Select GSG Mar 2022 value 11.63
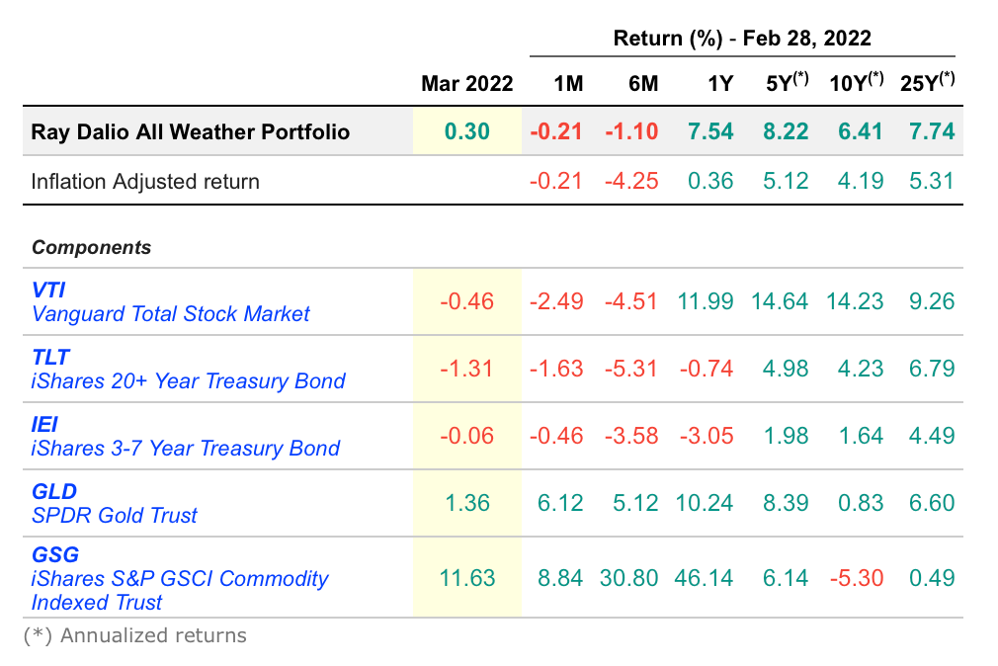 click(467, 578)
